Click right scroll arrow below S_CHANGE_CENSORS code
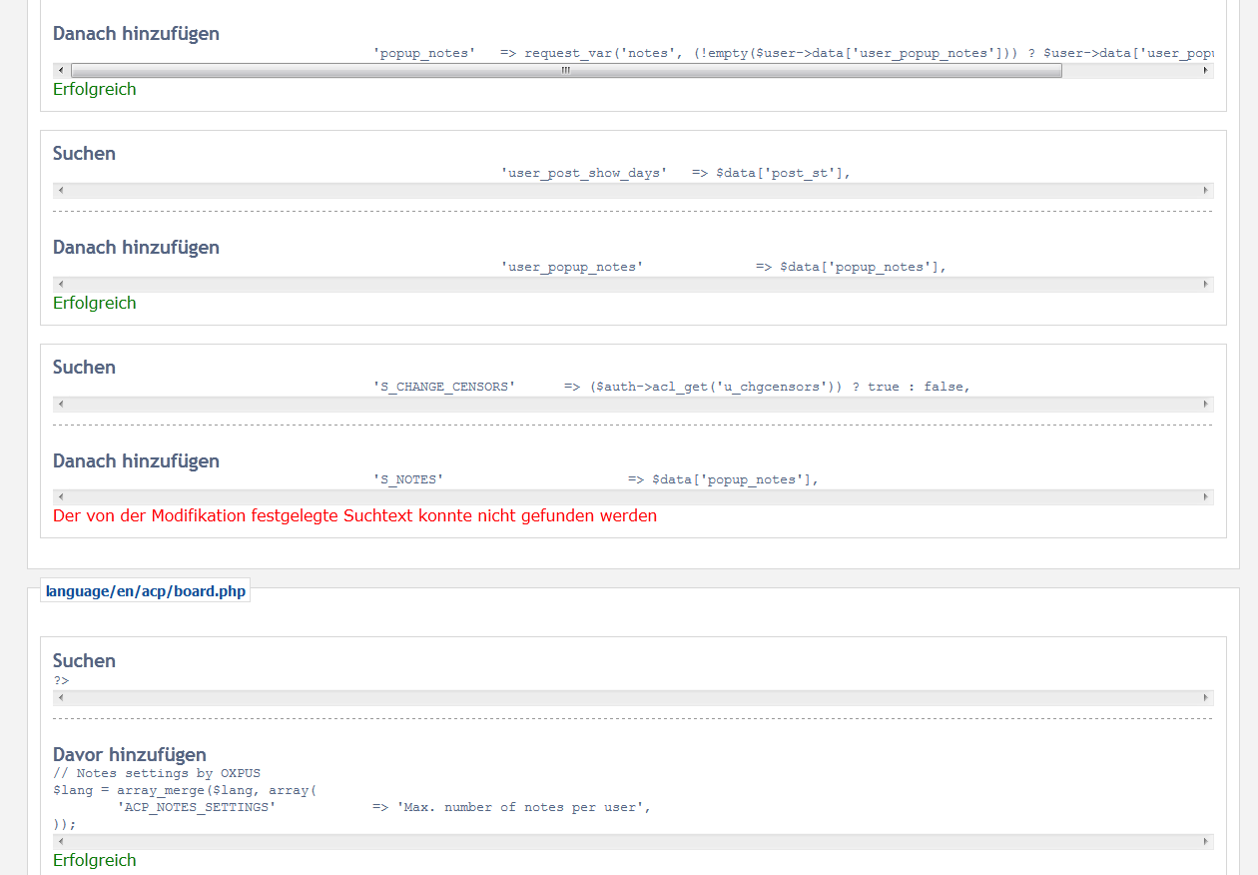The height and width of the screenshot is (875, 1258). tap(1205, 405)
